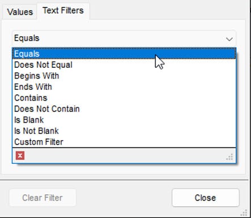Click the red X icon below list
251x218 pixels.
(20, 155)
